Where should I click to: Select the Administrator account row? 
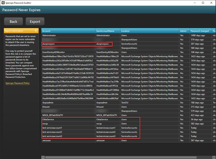click(51, 36)
